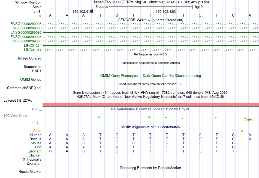This screenshot has height=178, width=259.
Task: Click the Sequences track label
Action: (x=32, y=67)
